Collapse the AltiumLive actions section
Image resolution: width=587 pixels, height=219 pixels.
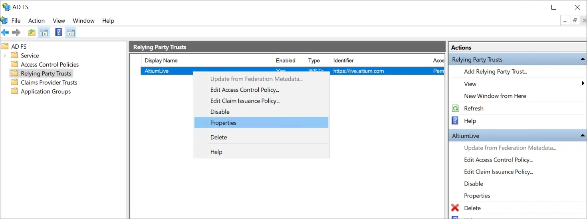[x=583, y=136]
